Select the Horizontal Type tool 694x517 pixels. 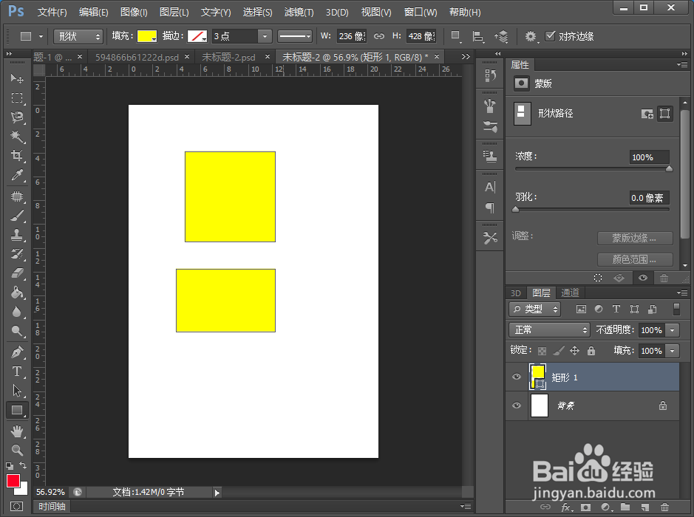[17, 372]
